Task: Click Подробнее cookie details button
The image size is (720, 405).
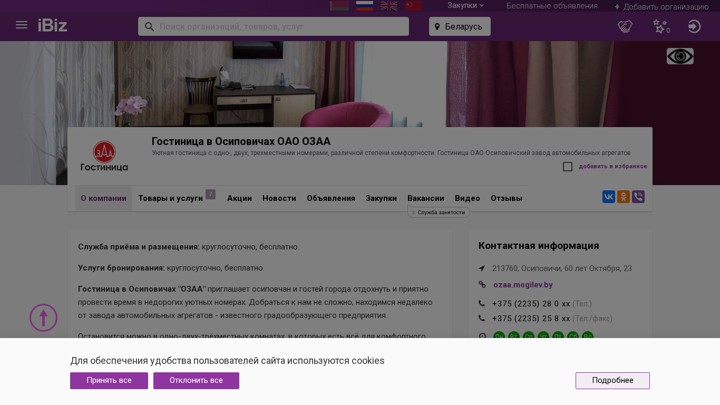Action: click(x=612, y=381)
